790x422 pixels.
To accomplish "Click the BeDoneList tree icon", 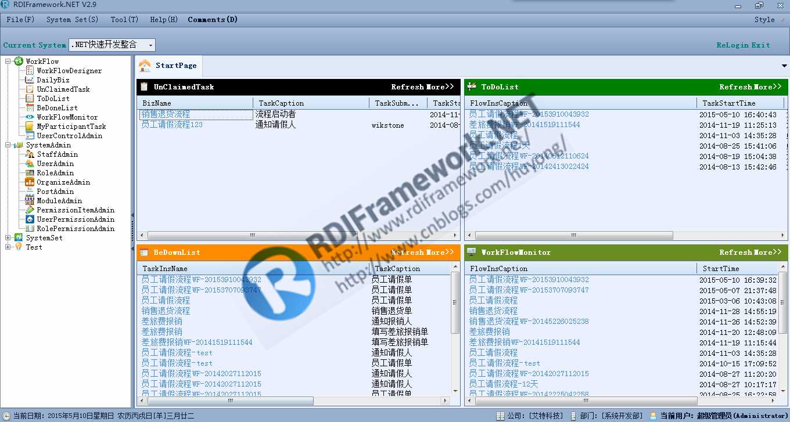I will point(30,108).
